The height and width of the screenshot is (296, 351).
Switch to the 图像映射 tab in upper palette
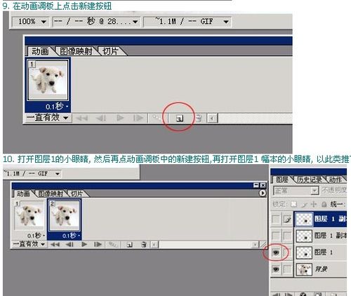tap(76, 51)
